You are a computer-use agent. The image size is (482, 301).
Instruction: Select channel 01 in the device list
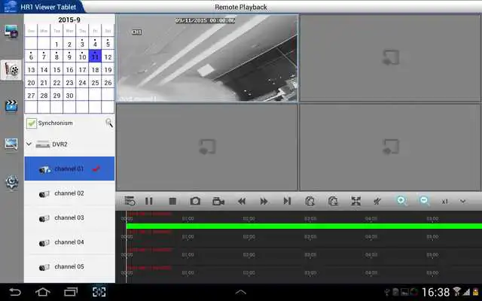(x=69, y=169)
